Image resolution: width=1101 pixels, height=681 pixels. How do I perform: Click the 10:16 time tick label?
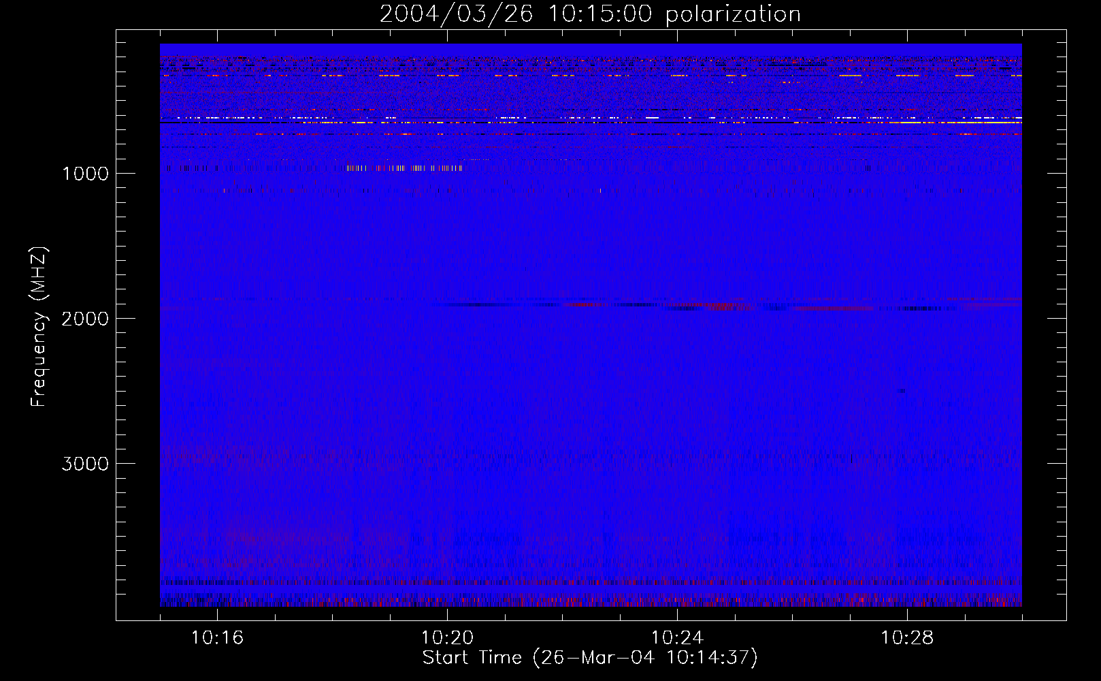[217, 638]
